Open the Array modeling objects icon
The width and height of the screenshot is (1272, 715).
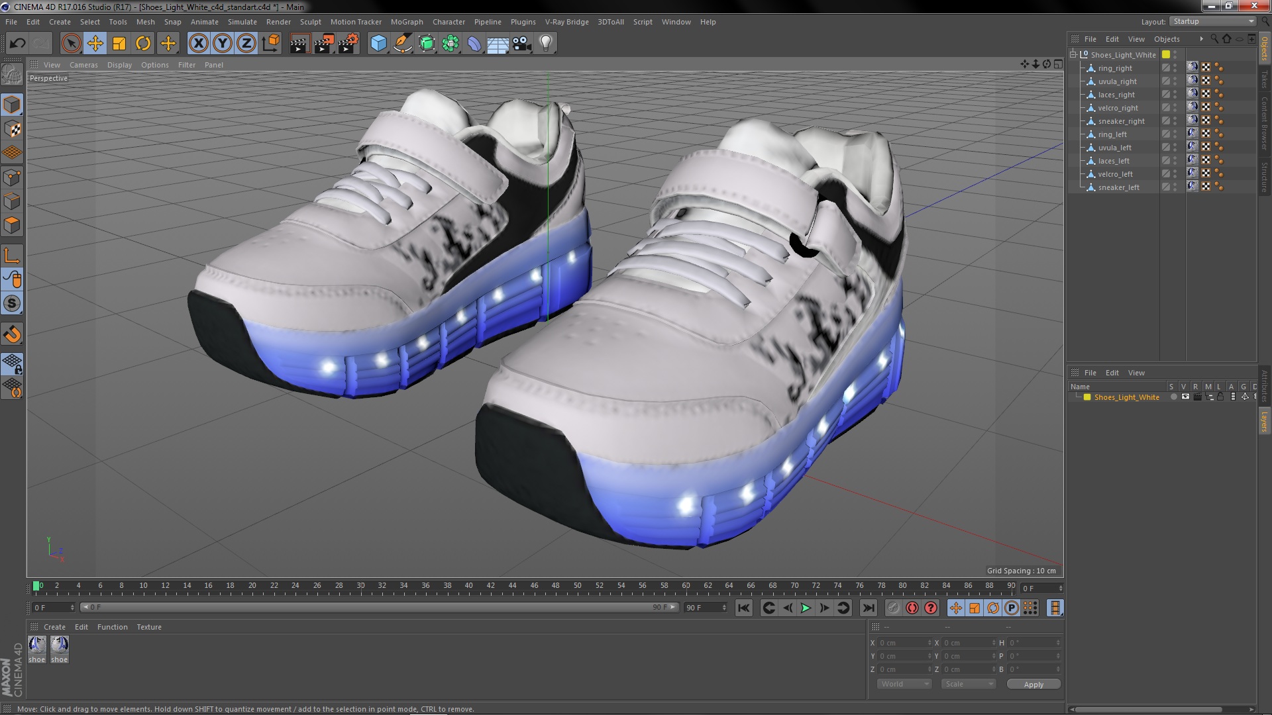click(x=450, y=44)
